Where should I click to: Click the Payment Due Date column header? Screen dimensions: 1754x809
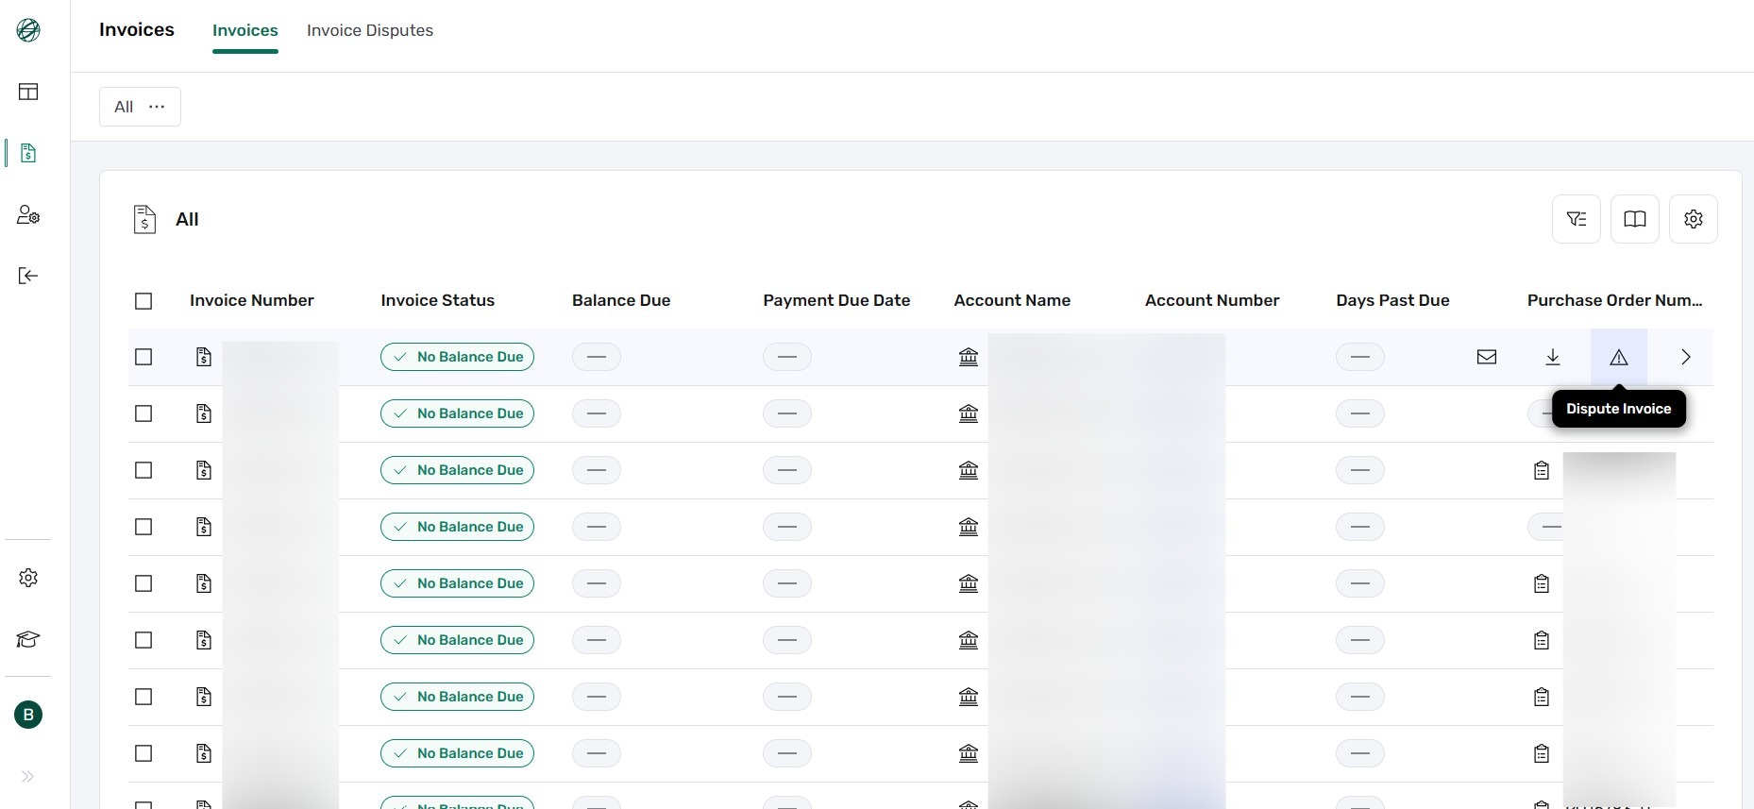coord(836,300)
